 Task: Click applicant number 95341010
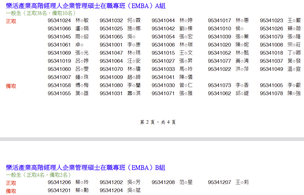pos(219,28)
